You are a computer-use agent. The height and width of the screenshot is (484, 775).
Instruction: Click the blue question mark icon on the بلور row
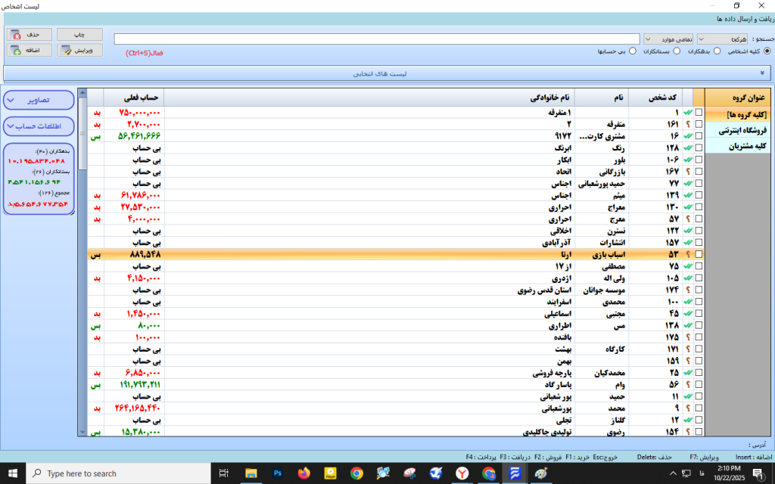(687, 159)
